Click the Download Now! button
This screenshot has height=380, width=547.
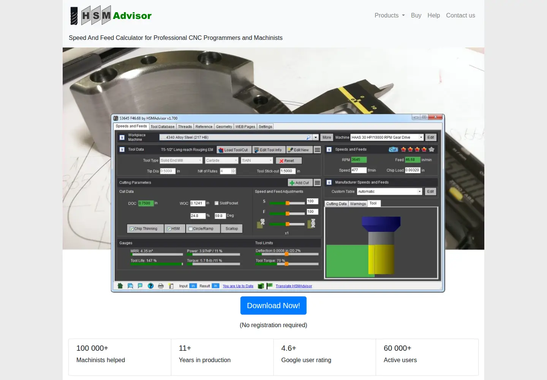coord(273,306)
